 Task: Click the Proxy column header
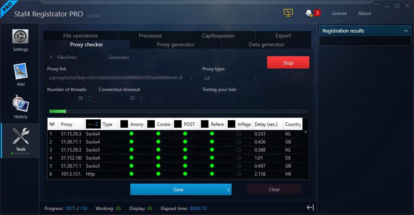71,124
